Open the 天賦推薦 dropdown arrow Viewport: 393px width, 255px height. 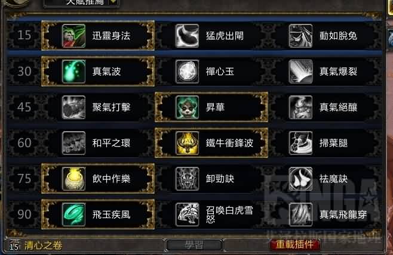coord(113,2)
